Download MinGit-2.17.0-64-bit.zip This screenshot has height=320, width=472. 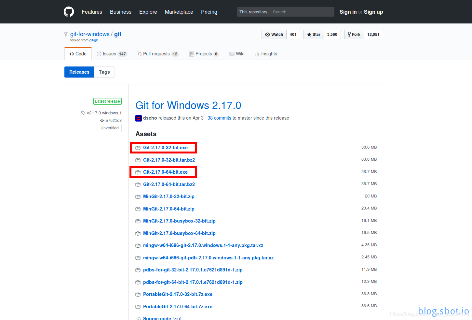pyautogui.click(x=169, y=209)
